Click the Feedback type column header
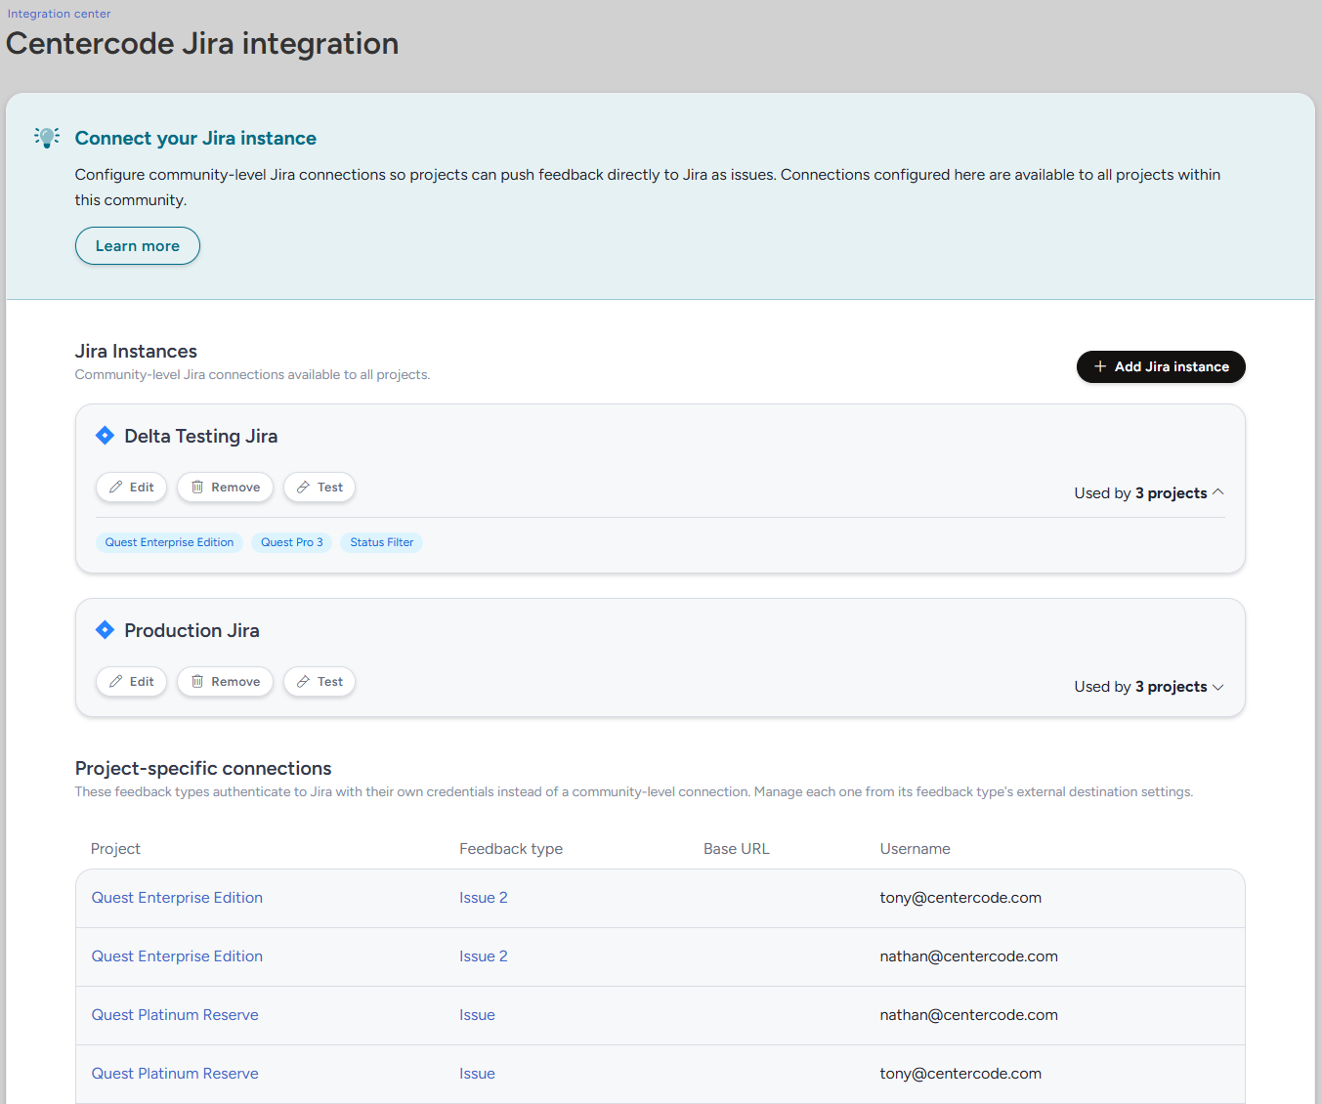Viewport: 1322px width, 1104px height. point(511,849)
